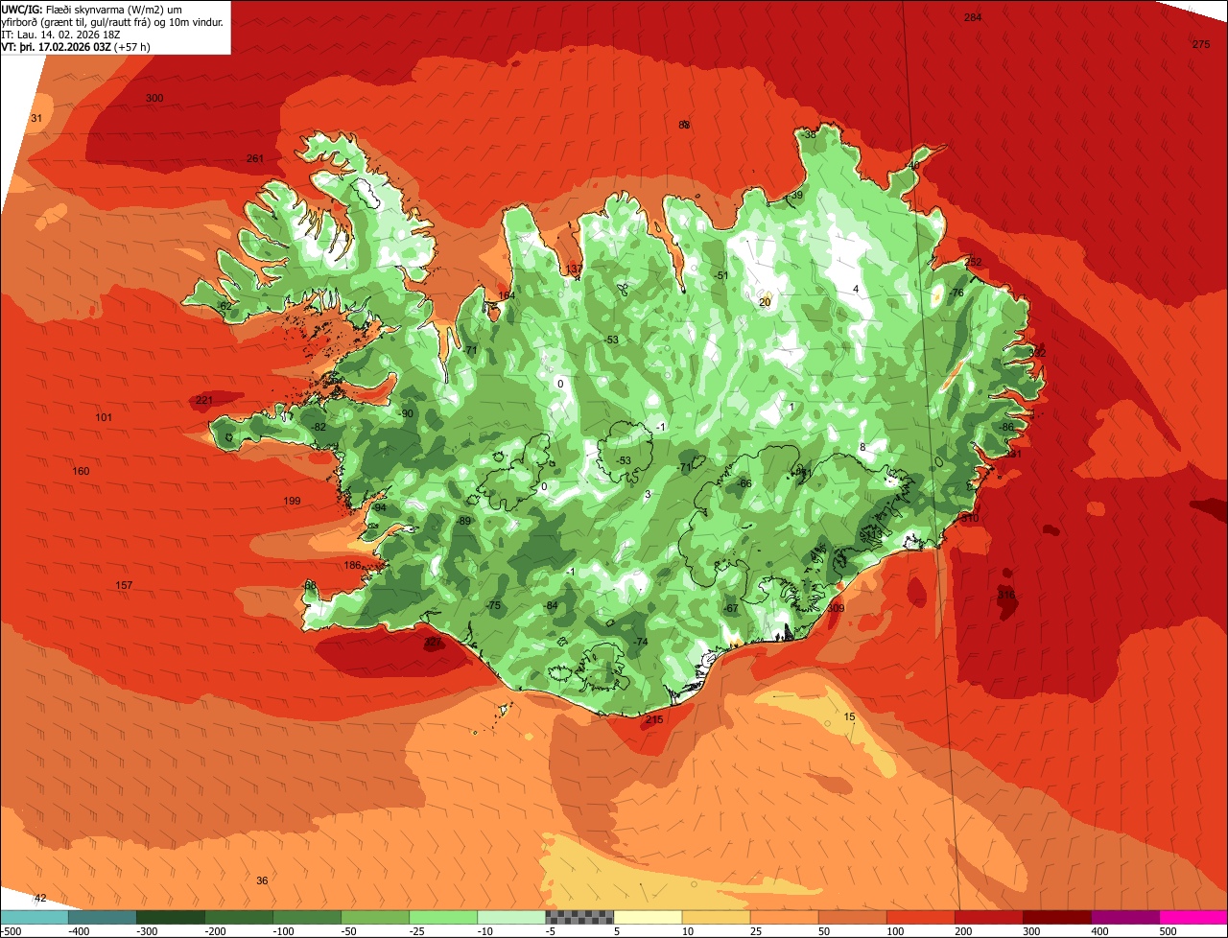Click the flux value '157' southwest of Iceland
Viewport: 1228px width, 938px height.
(124, 585)
